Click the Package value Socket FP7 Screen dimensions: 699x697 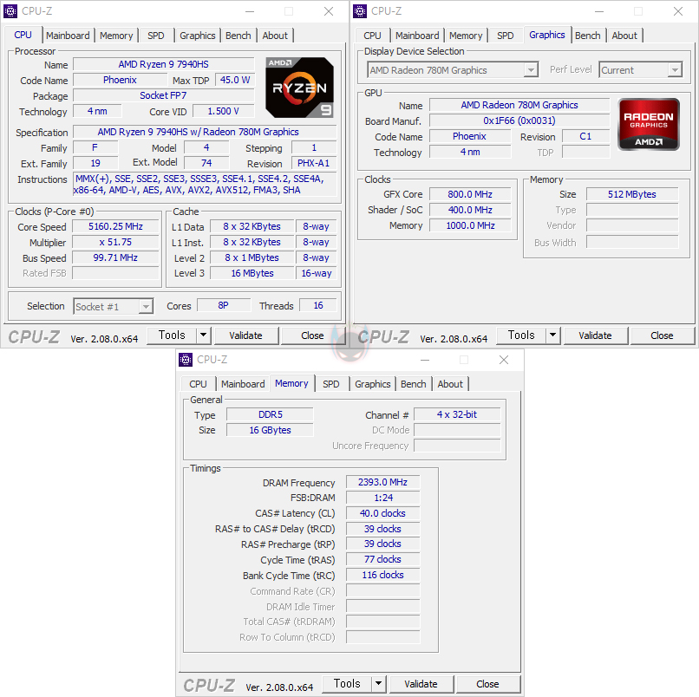[x=164, y=95]
